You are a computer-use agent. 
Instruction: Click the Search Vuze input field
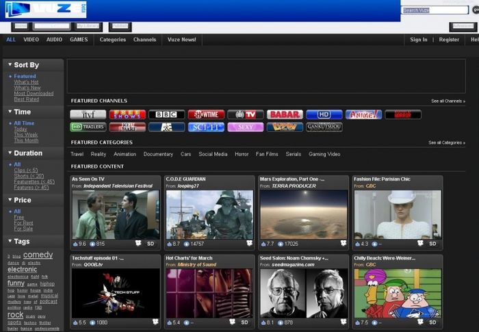point(435,10)
